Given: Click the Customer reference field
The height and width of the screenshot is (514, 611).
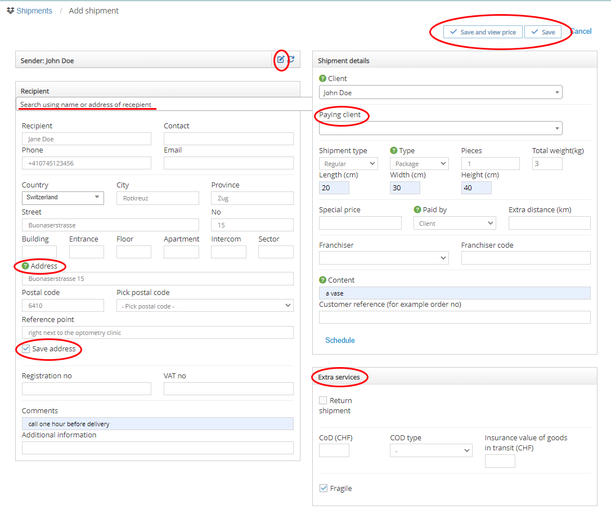Looking at the screenshot, I should (x=455, y=318).
